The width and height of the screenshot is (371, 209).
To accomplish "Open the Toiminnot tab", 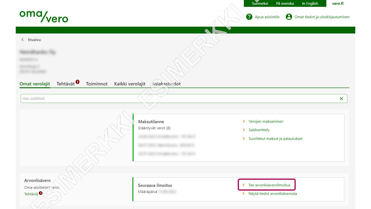I will (97, 84).
